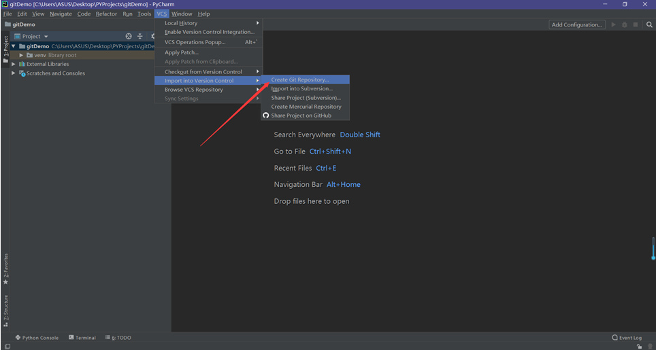656x350 pixels.
Task: Open the Code menu
Action: coord(84,14)
